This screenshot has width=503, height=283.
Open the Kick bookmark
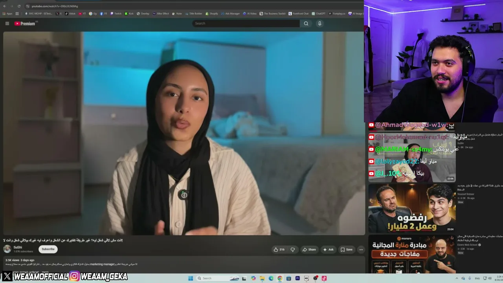click(129, 14)
